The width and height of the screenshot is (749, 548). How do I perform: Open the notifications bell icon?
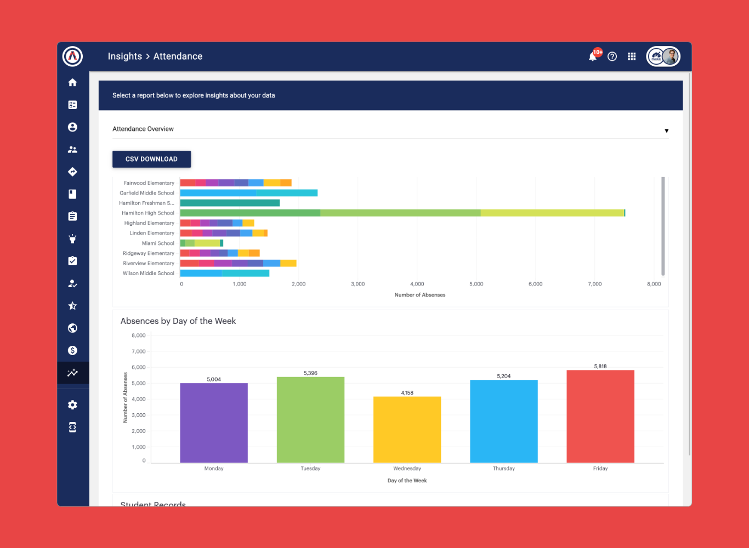593,56
